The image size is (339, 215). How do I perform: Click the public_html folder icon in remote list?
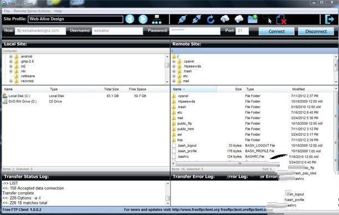point(174,129)
